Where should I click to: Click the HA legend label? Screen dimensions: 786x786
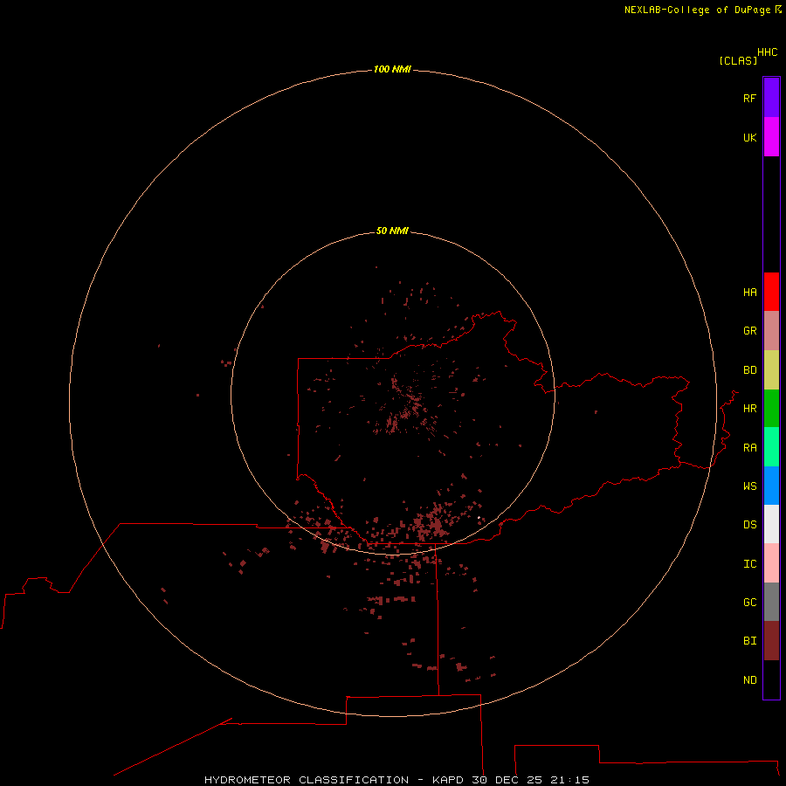coord(749,293)
